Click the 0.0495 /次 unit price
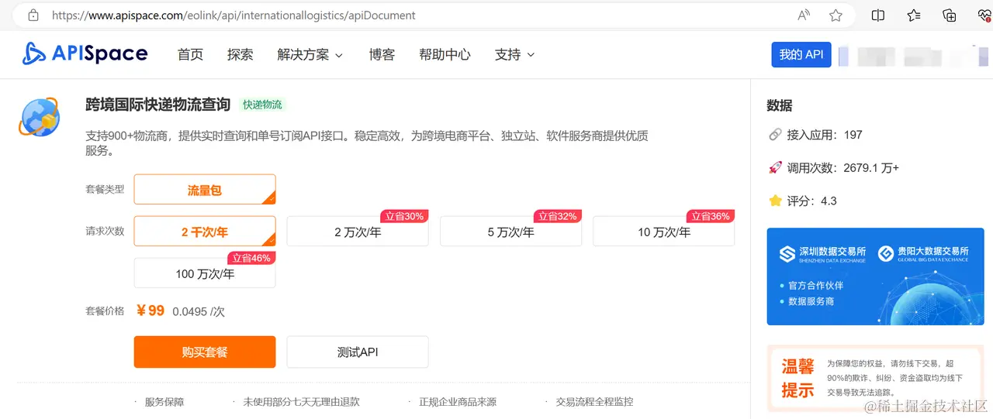The image size is (993, 419). click(199, 311)
